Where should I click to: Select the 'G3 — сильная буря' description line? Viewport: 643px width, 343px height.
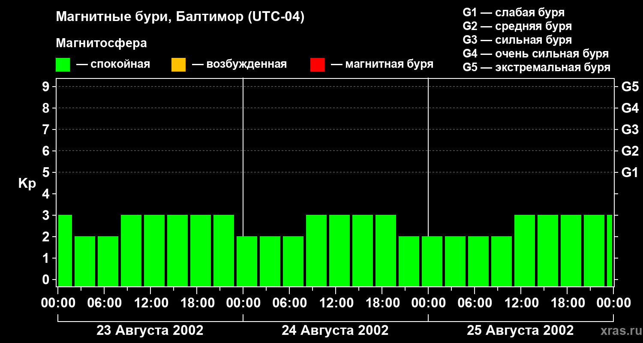click(517, 40)
